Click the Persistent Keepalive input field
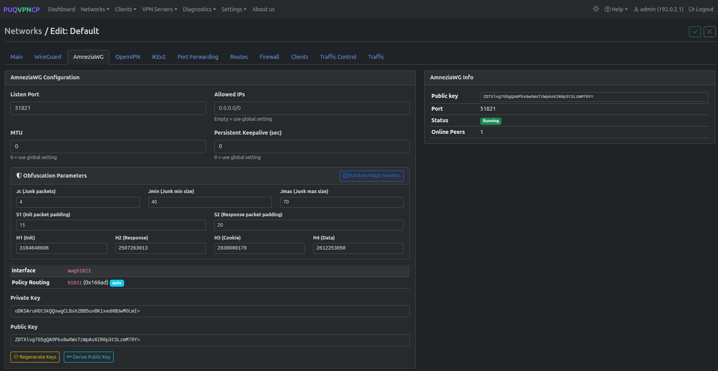 (x=312, y=147)
